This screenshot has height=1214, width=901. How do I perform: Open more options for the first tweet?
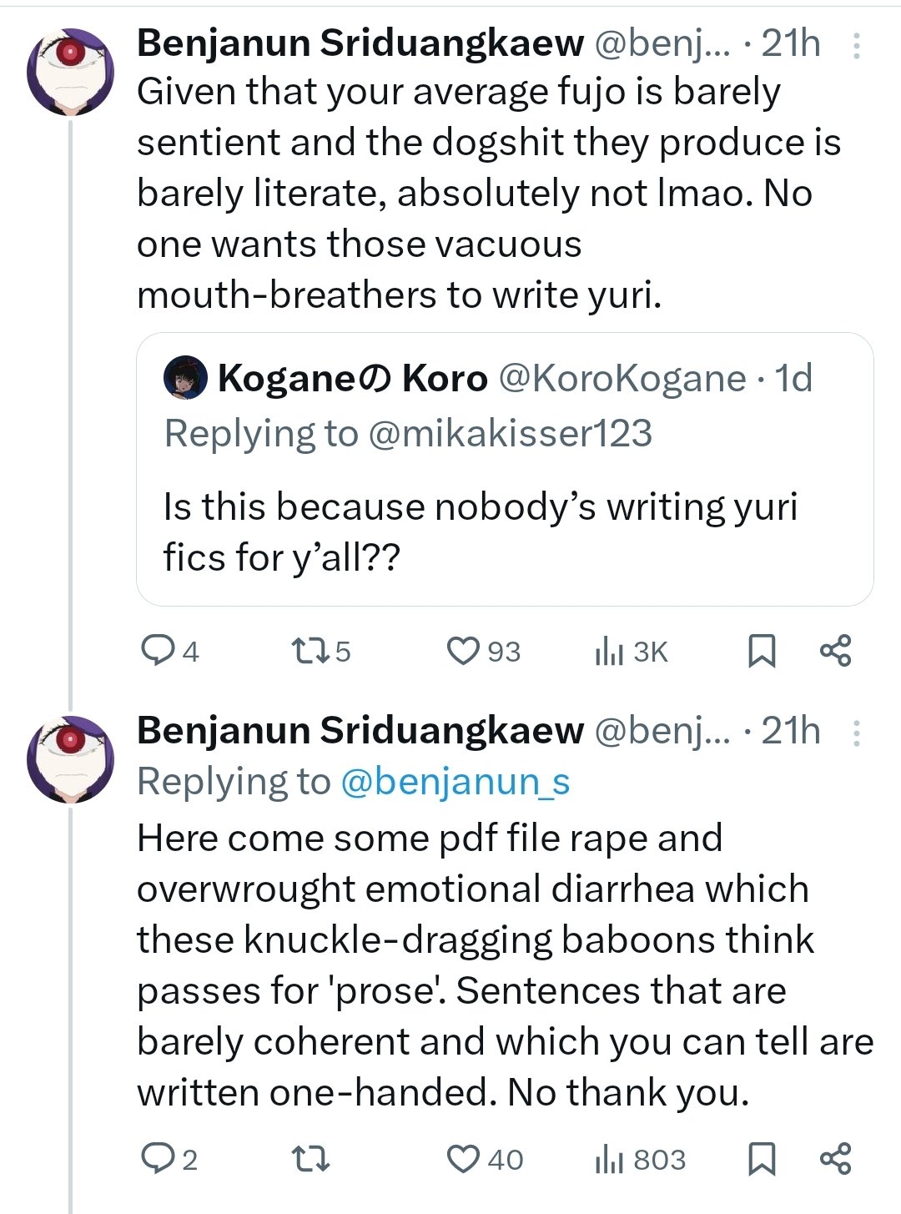[x=856, y=45]
